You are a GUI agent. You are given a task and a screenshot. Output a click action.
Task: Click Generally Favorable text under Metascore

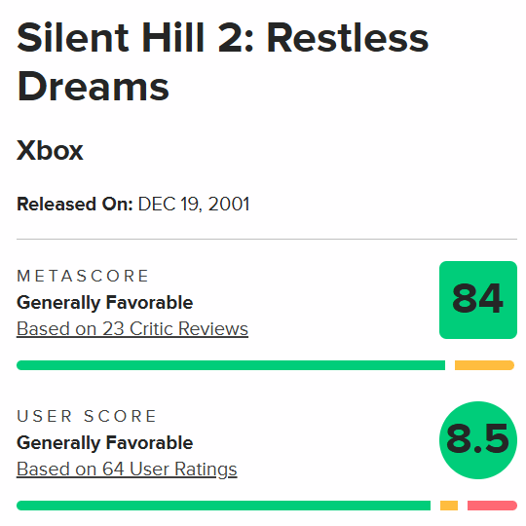104,303
